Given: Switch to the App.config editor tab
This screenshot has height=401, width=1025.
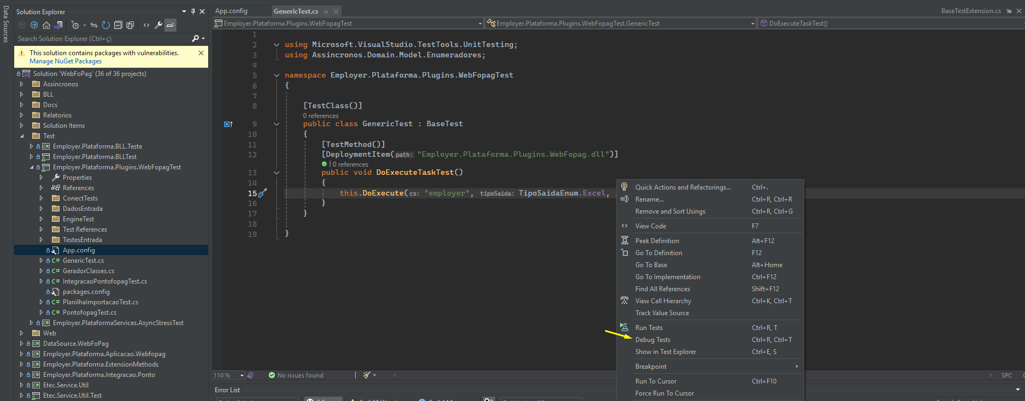Looking at the screenshot, I should 232,11.
